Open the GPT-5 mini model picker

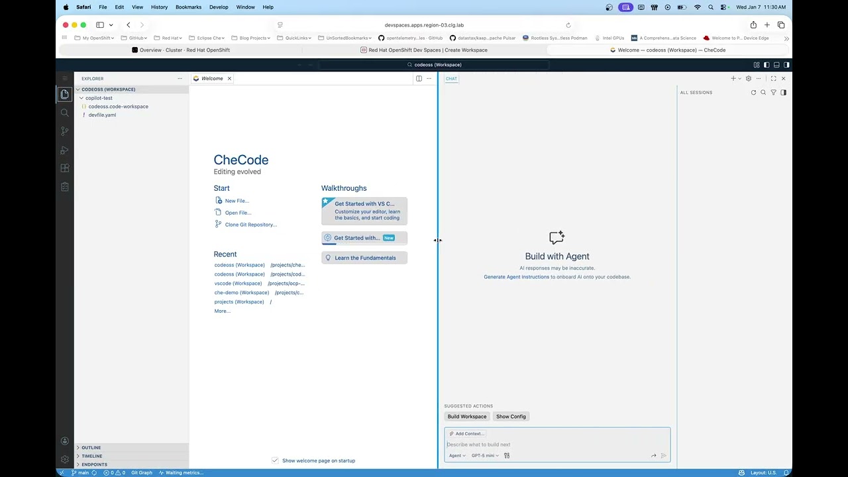coord(485,456)
